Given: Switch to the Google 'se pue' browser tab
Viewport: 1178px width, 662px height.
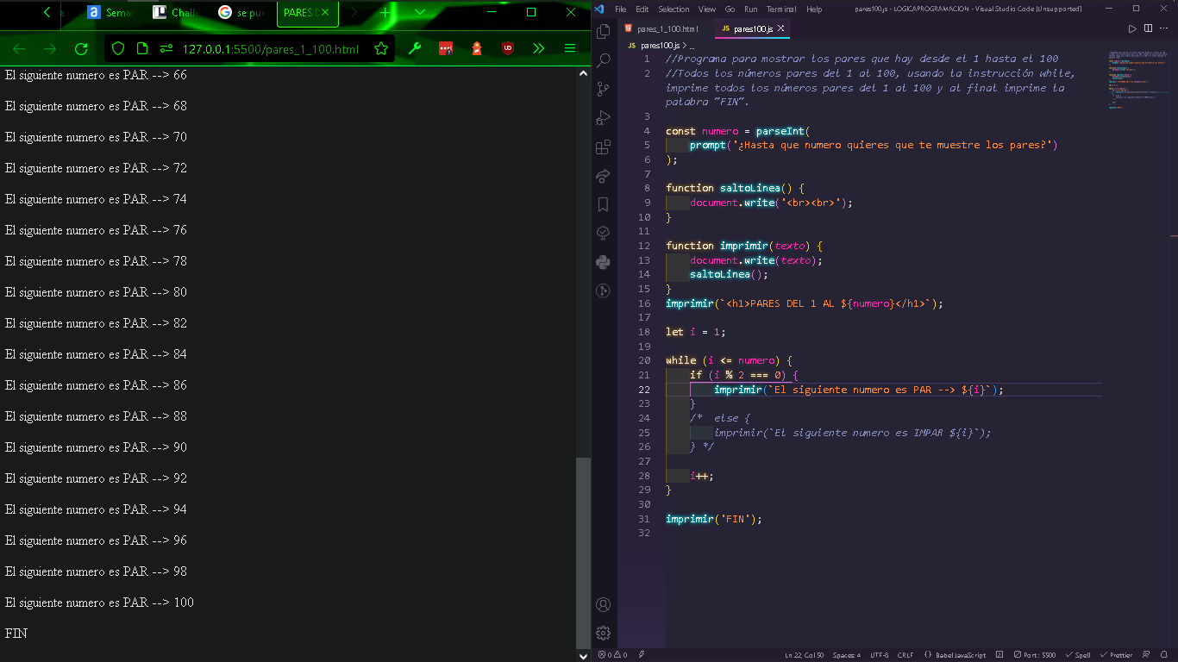Looking at the screenshot, I should (x=243, y=13).
